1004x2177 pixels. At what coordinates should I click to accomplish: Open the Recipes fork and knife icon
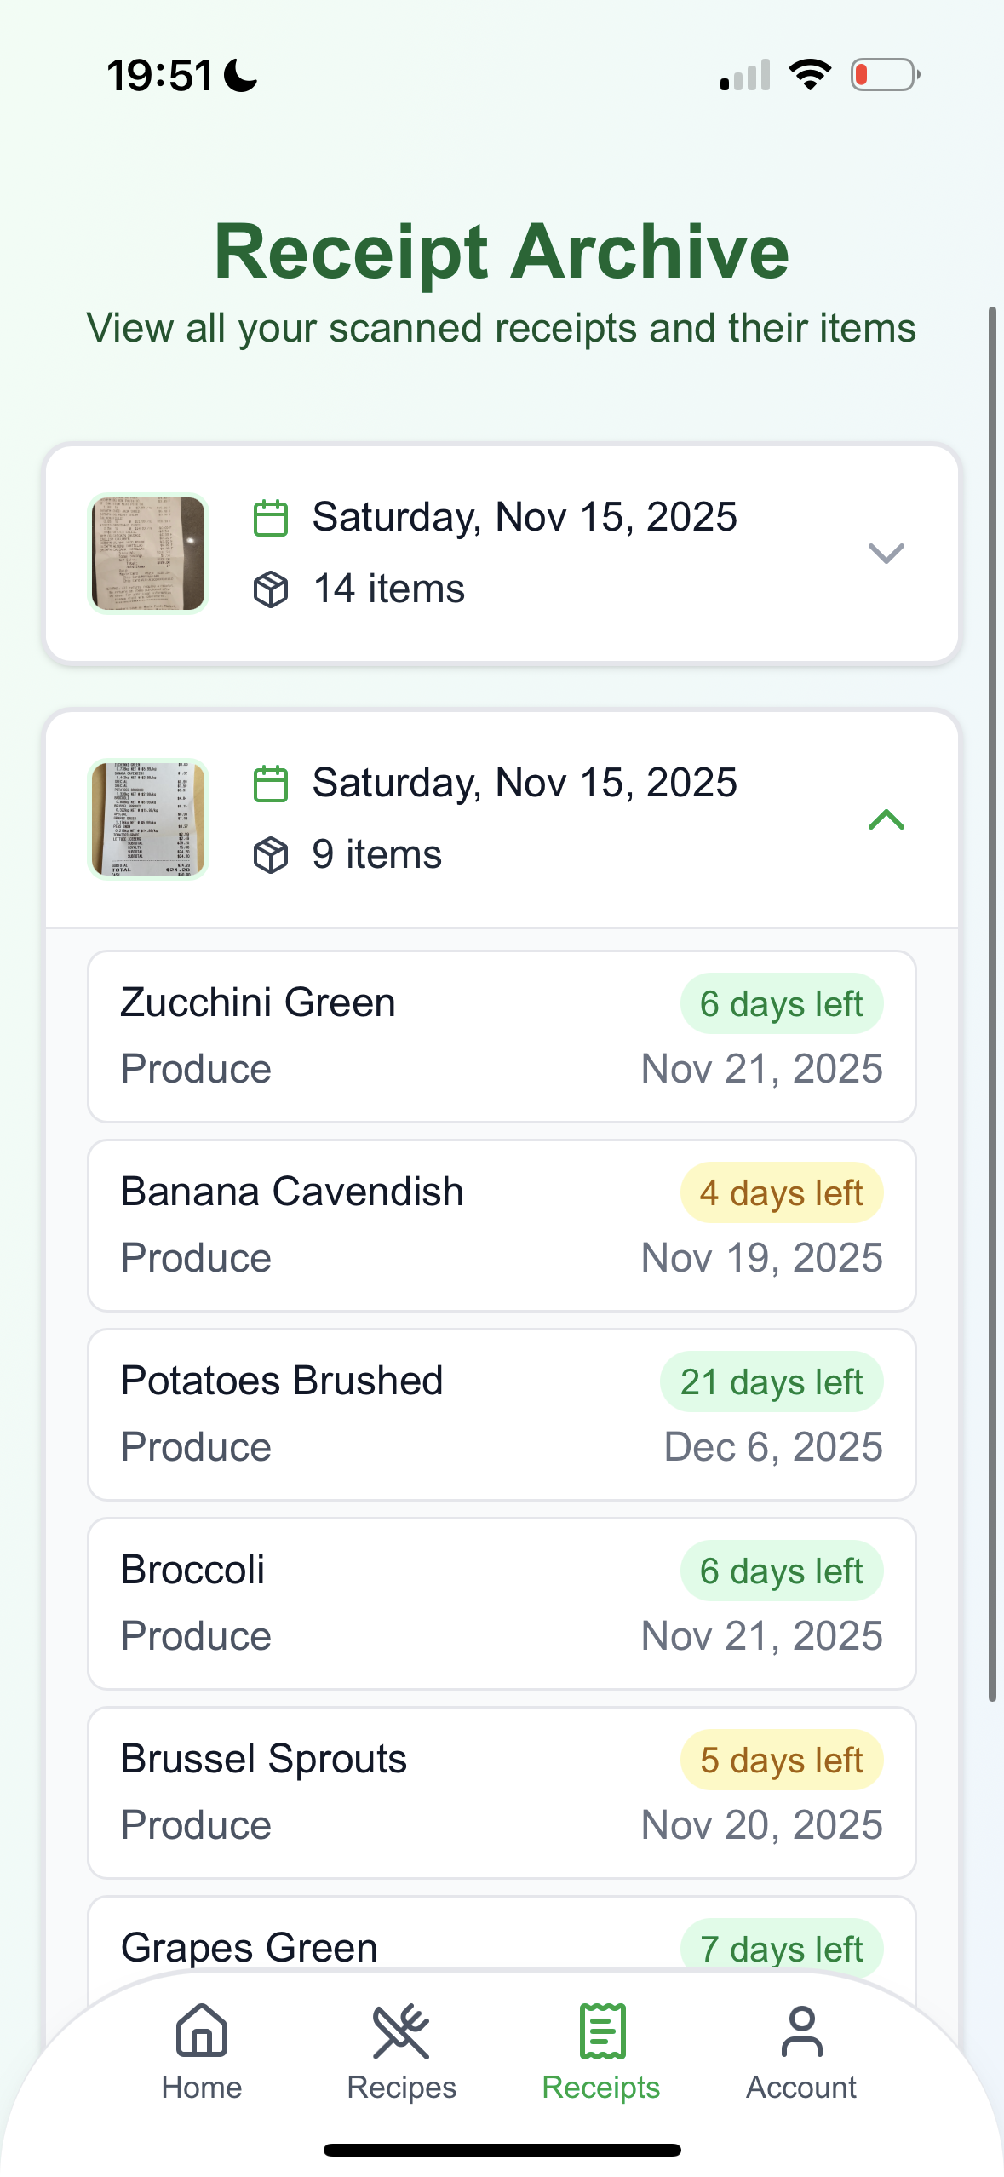pyautogui.click(x=401, y=2030)
